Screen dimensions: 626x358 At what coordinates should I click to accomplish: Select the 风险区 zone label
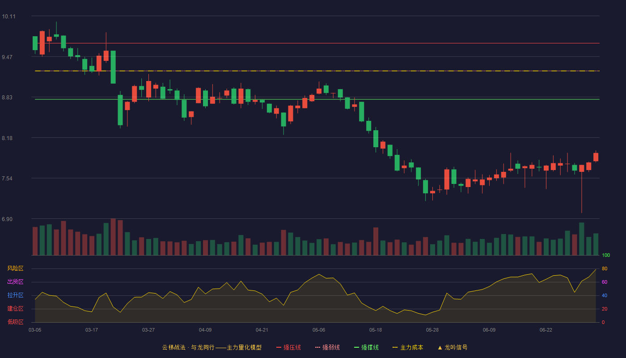(x=16, y=268)
